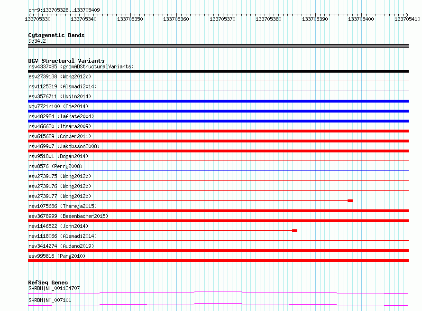Click the red bar under nsv469907
The image size is (422, 311).
pos(218,151)
